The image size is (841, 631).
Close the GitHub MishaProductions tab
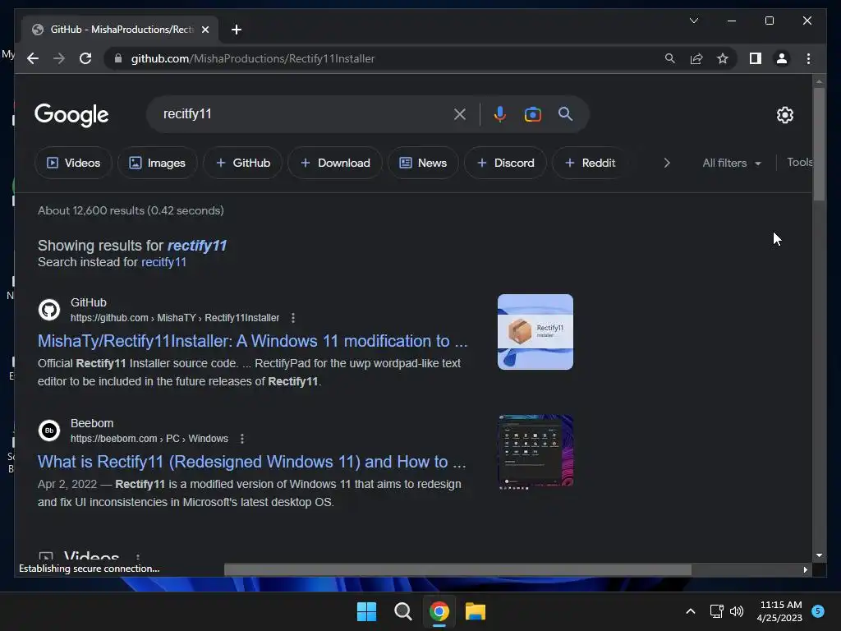[205, 30]
